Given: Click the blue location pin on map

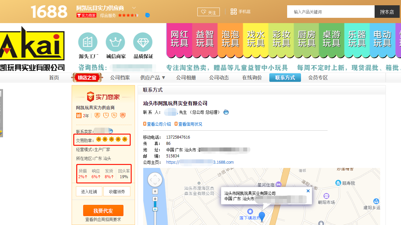Looking at the screenshot, I should click(262, 216).
